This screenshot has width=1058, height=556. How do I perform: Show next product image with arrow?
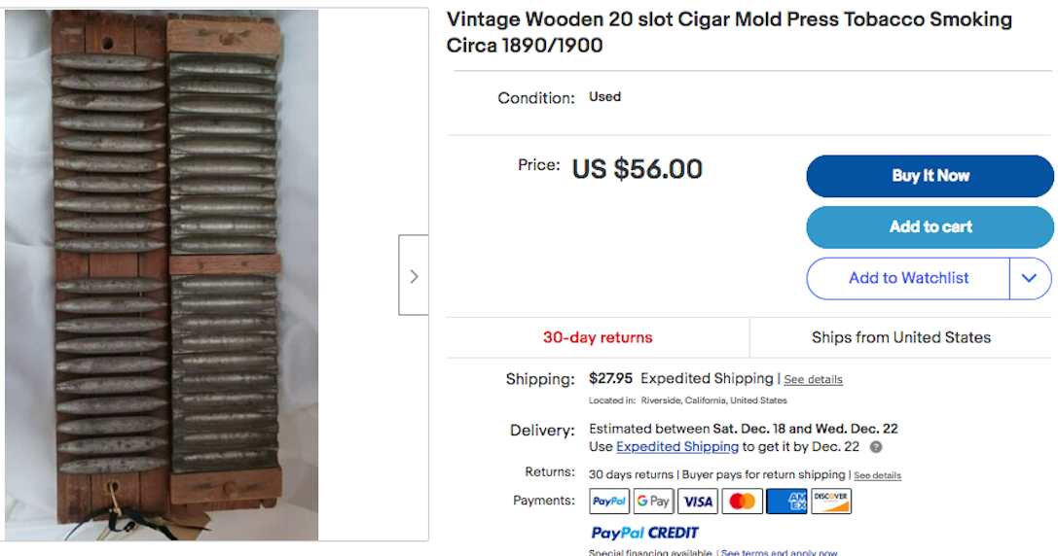(414, 275)
